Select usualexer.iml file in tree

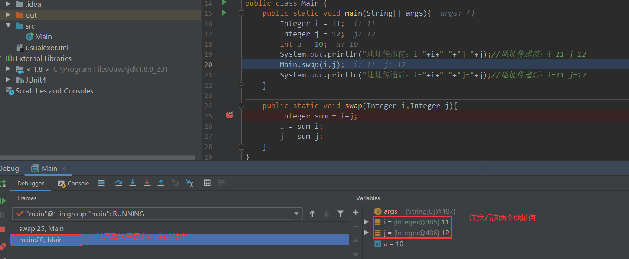pyautogui.click(x=42, y=48)
